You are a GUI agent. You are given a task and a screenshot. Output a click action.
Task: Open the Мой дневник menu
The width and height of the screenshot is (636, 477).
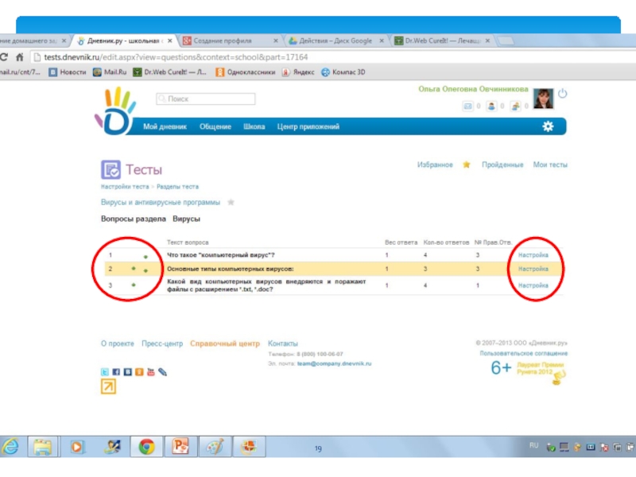tap(165, 126)
